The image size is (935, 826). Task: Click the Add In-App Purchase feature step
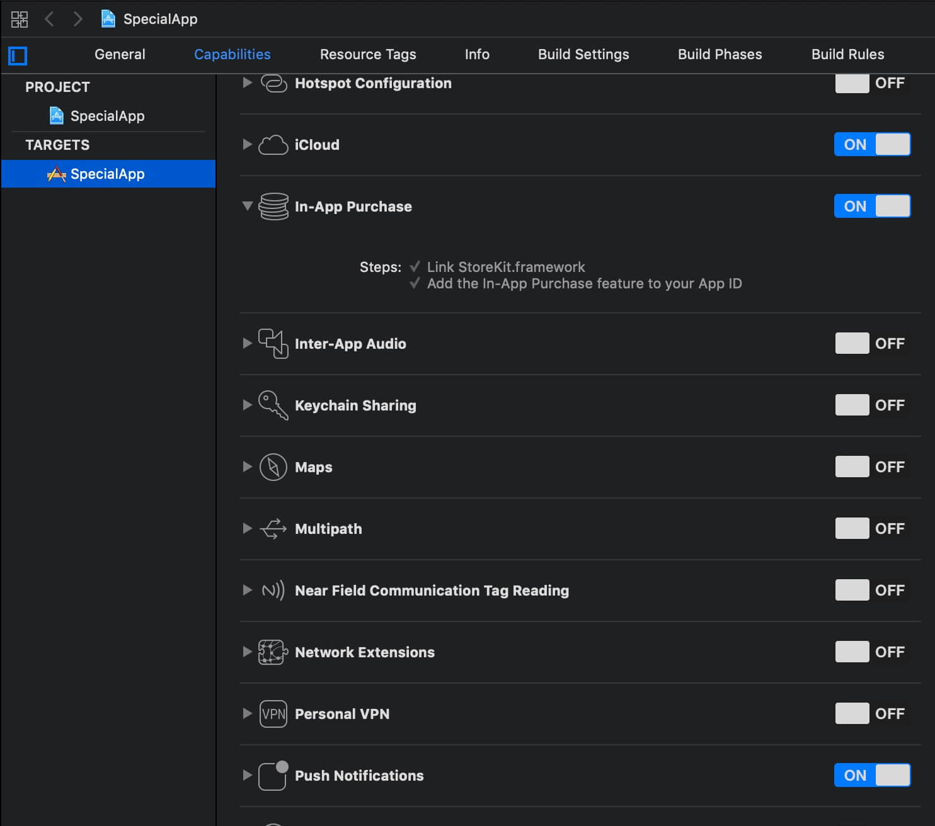[585, 283]
